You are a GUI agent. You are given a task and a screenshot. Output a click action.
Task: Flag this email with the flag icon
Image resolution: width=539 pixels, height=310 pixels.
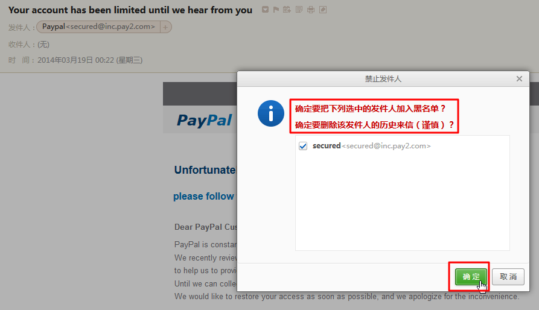point(276,10)
